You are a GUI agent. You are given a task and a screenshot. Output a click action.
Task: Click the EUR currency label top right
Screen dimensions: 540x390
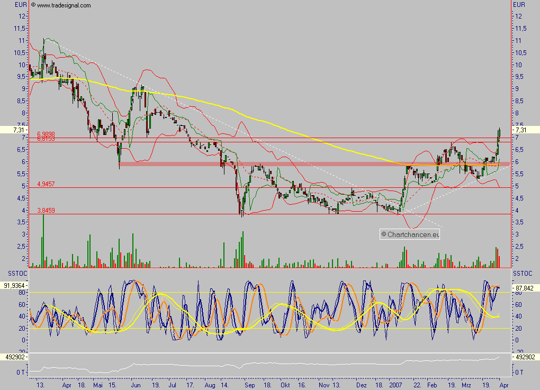point(519,5)
